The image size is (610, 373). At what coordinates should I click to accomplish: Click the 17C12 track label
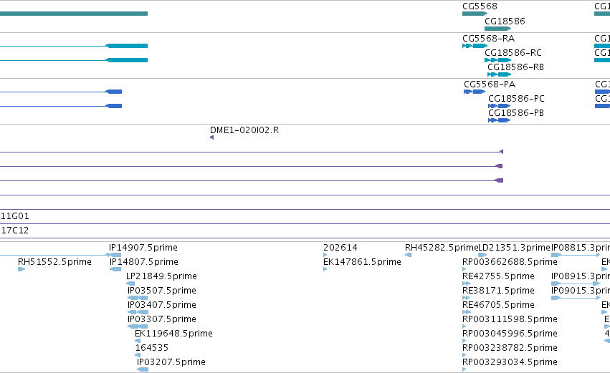pyautogui.click(x=15, y=231)
